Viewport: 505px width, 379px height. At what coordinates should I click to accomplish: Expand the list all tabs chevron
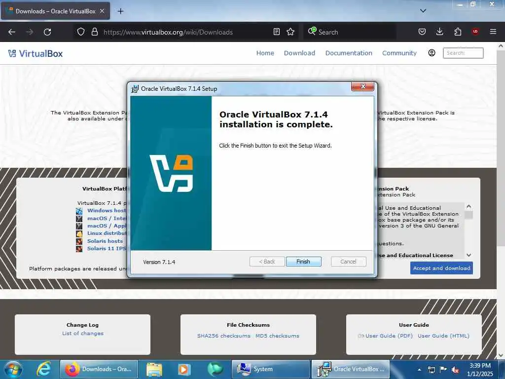coord(423,11)
